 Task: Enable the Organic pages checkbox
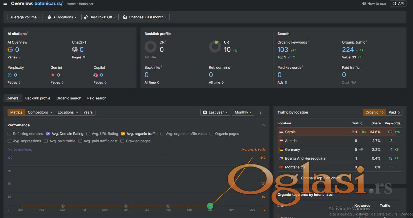pos(211,134)
